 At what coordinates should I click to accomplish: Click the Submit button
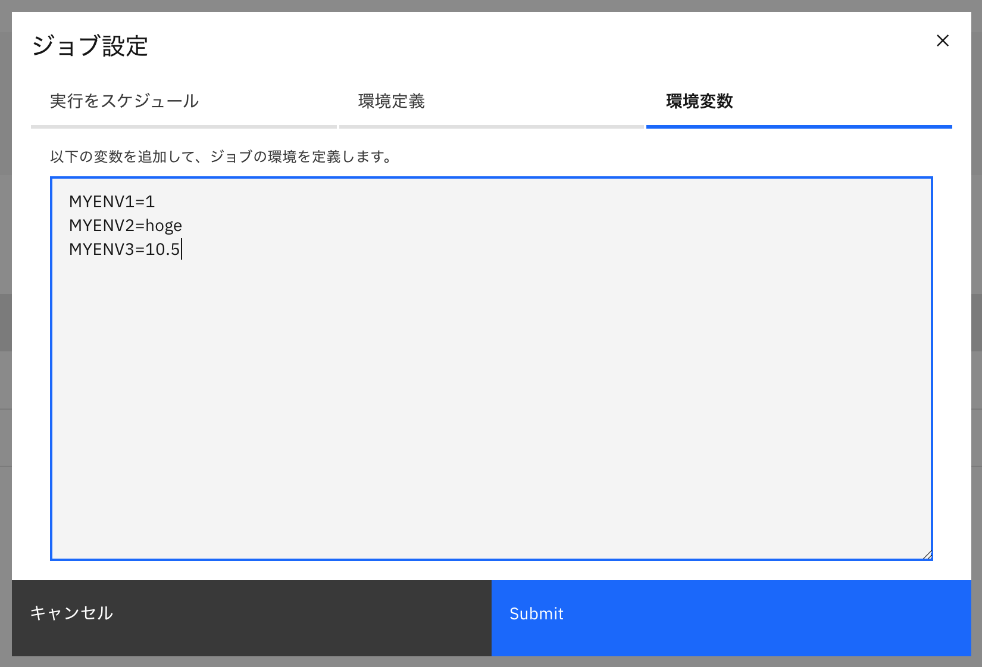731,618
